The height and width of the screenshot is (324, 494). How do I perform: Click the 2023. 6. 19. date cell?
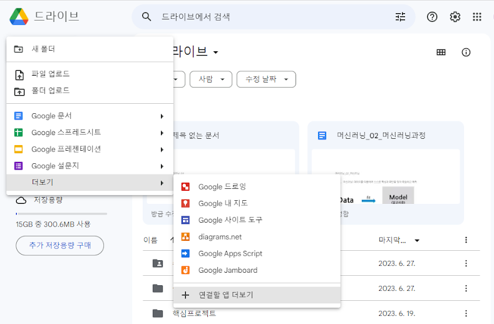point(397,313)
